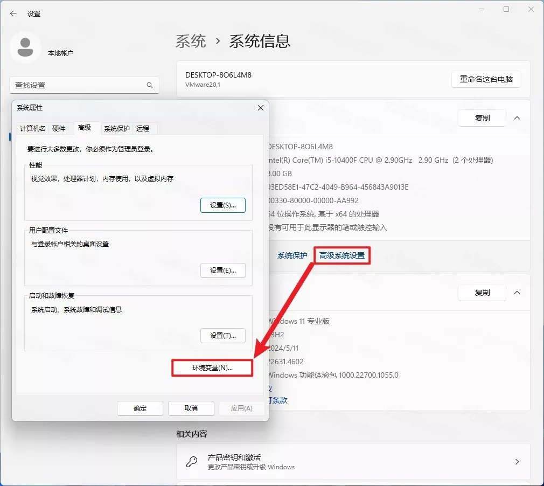Minimize the Settings window
The height and width of the screenshot is (486, 544).
[482, 9]
